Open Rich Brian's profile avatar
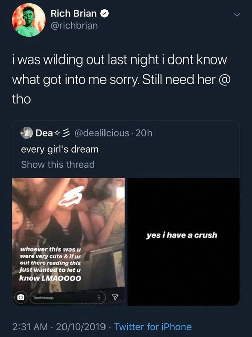The image size is (252, 337). [29, 20]
